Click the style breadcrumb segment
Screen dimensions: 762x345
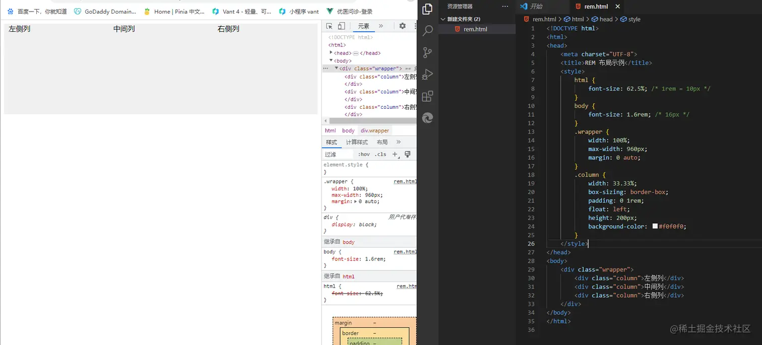(x=630, y=19)
